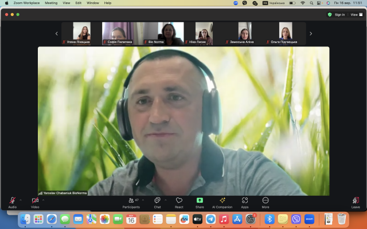
Task: Open Safari from the Dock
Action: click(52, 219)
